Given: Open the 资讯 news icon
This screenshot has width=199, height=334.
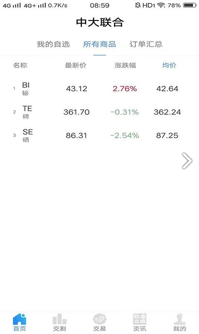Looking at the screenshot, I should [139, 319].
